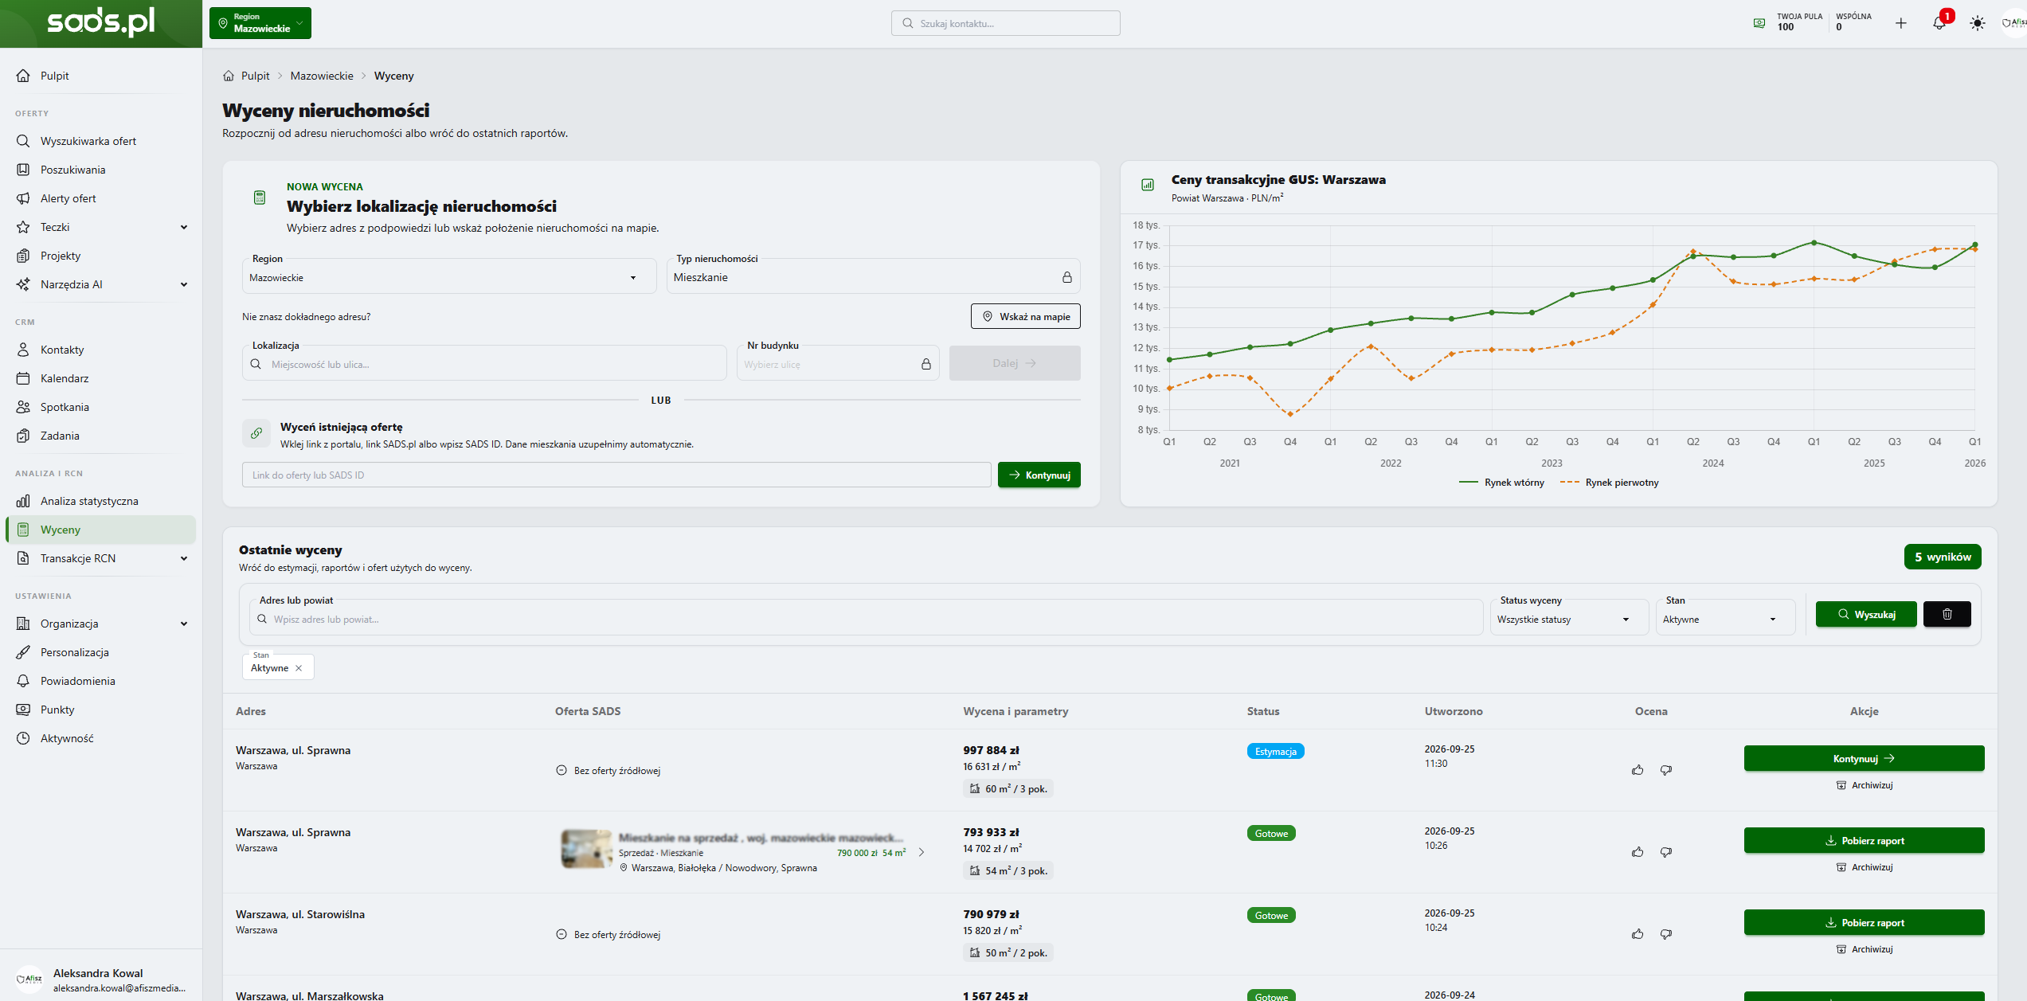Click Mazowieckie in the breadcrumb
The height and width of the screenshot is (1001, 2027).
(x=322, y=76)
